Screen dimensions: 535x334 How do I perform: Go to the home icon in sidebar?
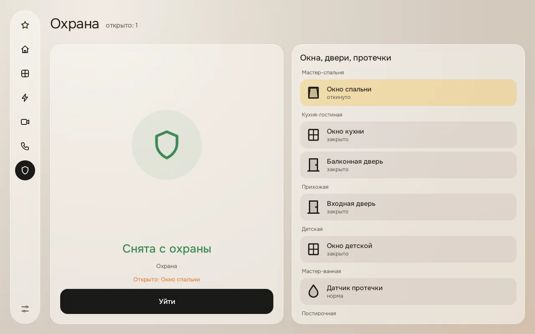coord(25,49)
